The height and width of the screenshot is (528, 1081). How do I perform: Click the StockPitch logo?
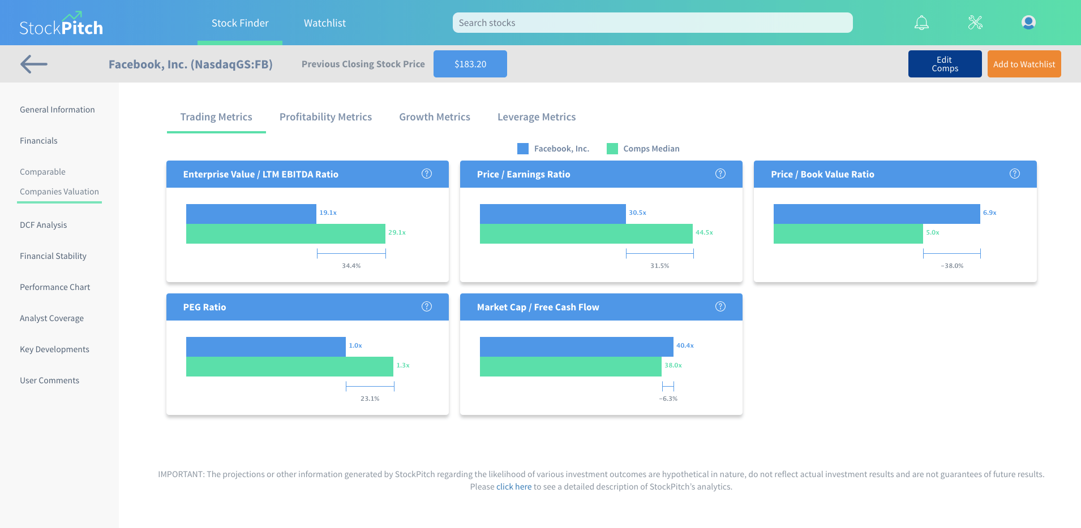(61, 24)
